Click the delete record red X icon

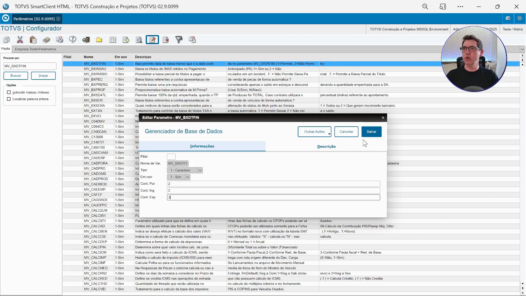166,40
